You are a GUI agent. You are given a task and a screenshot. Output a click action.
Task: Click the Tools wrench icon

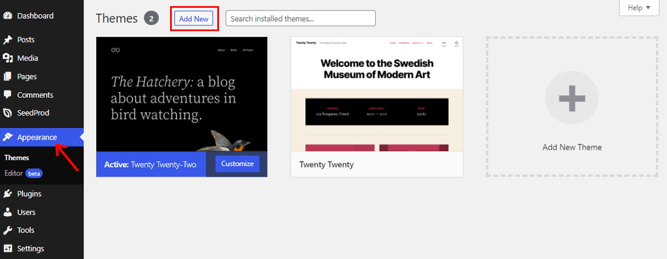(8, 230)
